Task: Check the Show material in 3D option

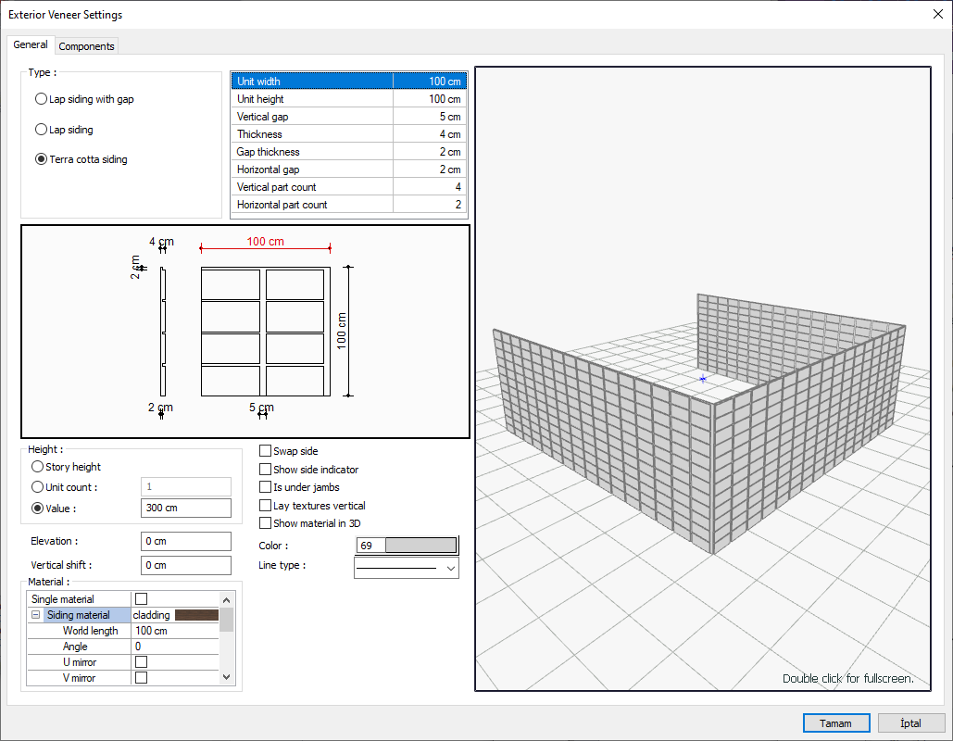Action: click(266, 523)
